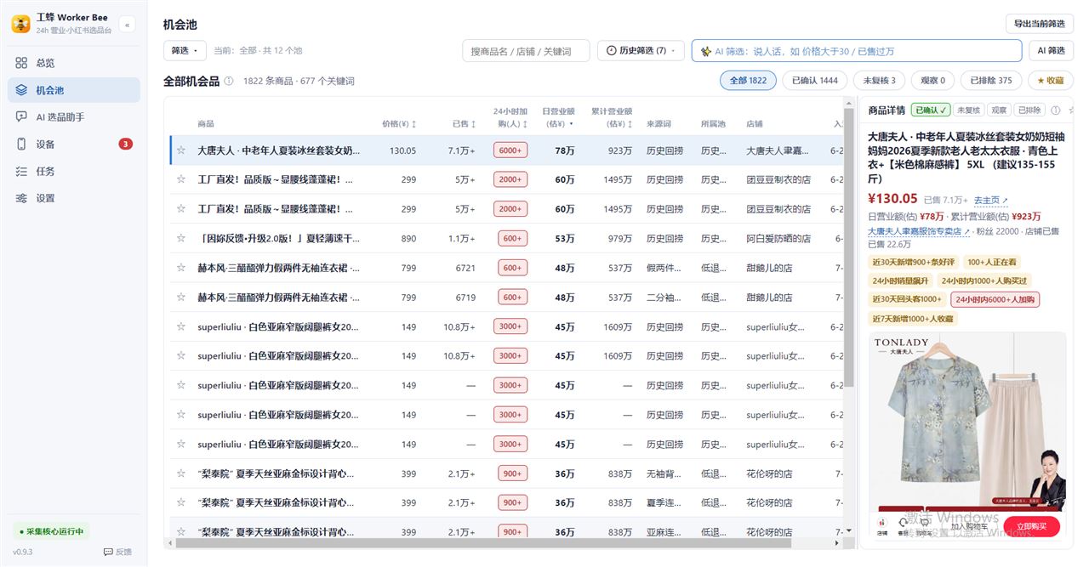This screenshot has width=1089, height=567.
Task: Click the 店铺 shop icon under the product image
Action: 882,524
